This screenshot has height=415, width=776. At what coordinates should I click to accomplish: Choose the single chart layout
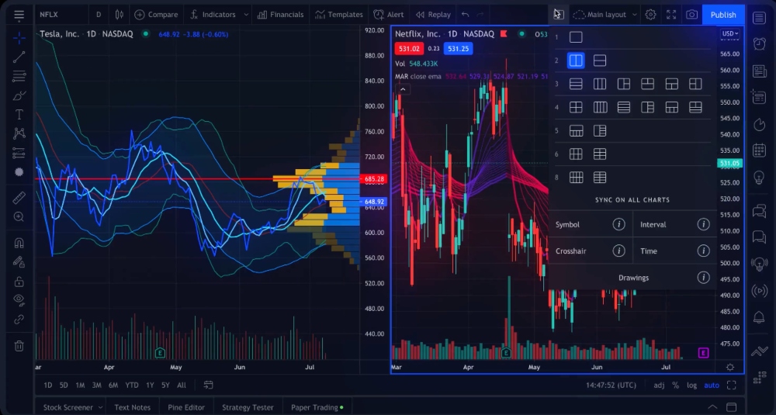point(576,37)
